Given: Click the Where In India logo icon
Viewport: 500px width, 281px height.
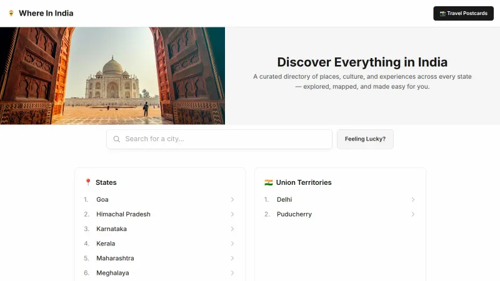Looking at the screenshot, I should point(11,13).
